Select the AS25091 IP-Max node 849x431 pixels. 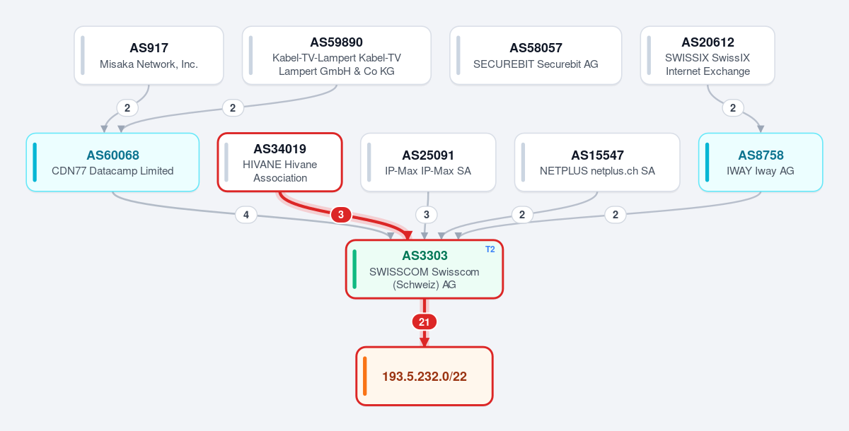(428, 163)
